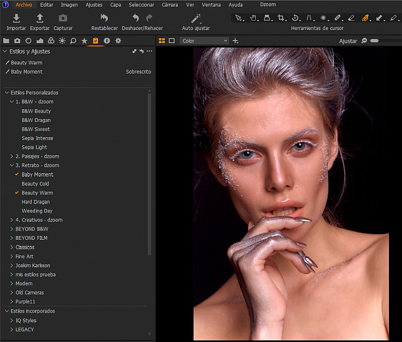Collapse the 1. B&W - dzoom folder

tap(12, 102)
